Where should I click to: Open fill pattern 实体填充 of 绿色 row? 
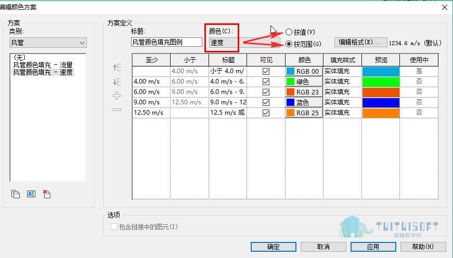click(x=342, y=82)
